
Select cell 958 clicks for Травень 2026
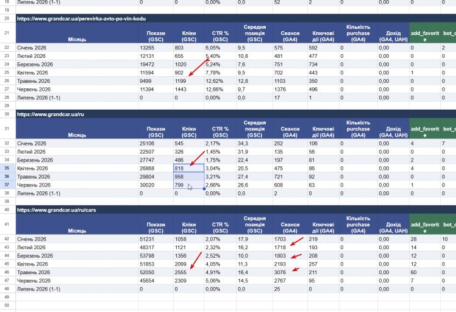(189, 177)
